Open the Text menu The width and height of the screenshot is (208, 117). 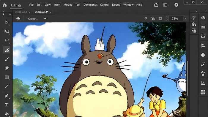(78, 5)
